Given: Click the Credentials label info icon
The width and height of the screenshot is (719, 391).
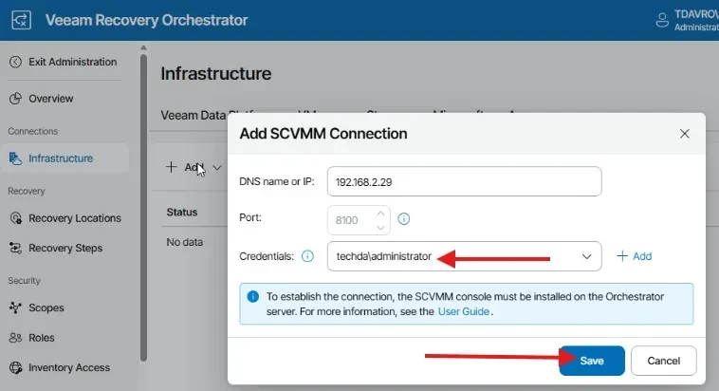Looking at the screenshot, I should [307, 256].
